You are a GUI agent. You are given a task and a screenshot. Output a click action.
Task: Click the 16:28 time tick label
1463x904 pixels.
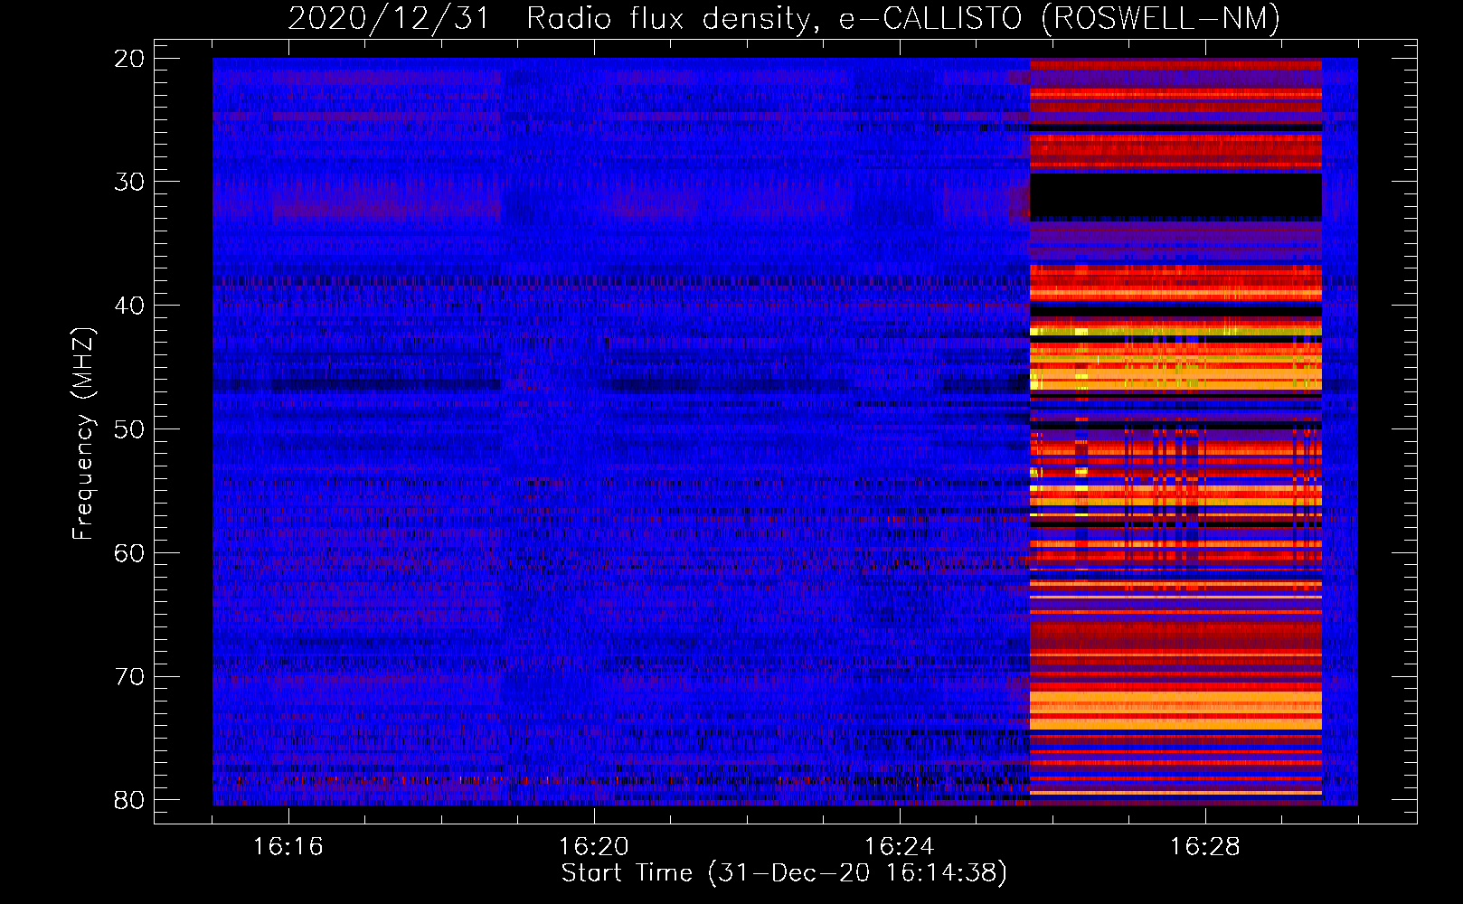pos(1204,847)
